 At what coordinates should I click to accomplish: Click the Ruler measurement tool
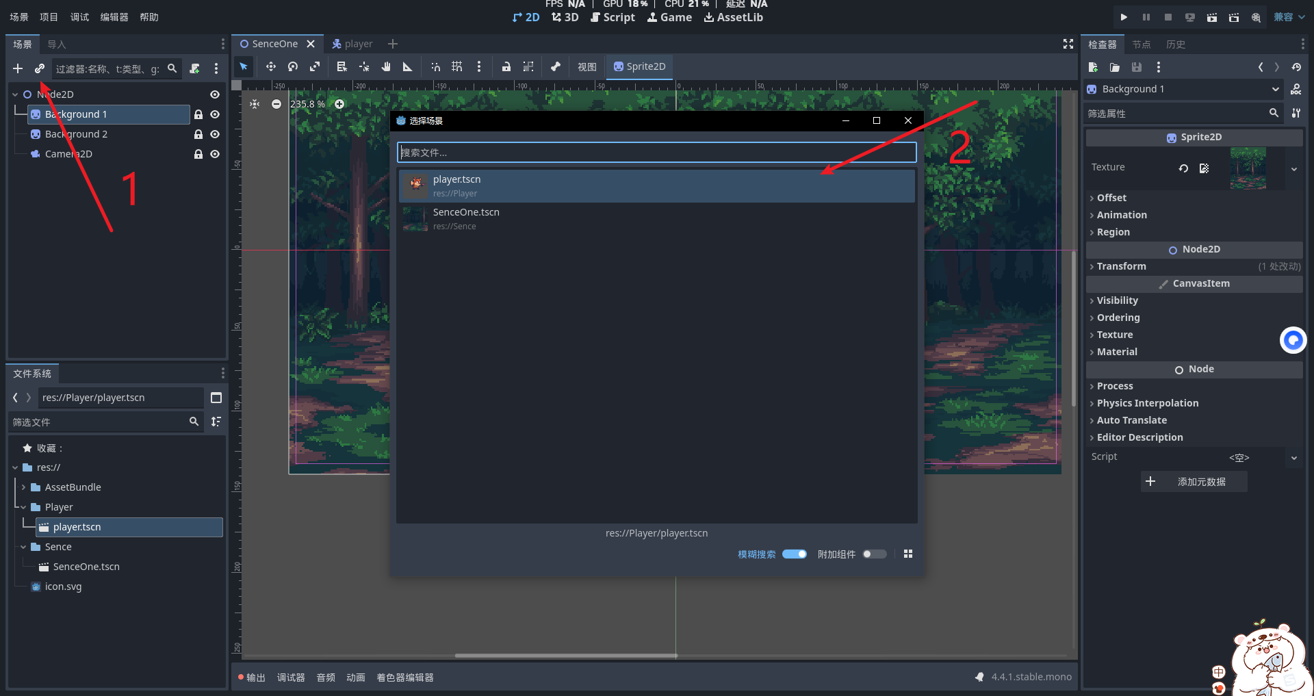coord(408,66)
